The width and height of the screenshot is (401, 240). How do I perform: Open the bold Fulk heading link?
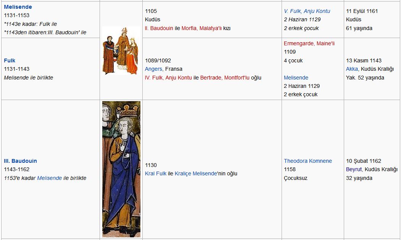[10, 60]
